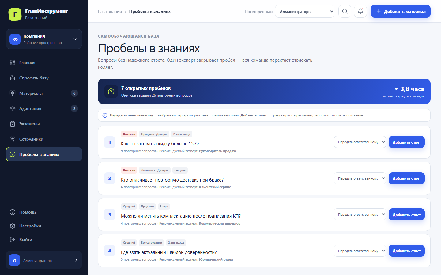Click the 'Логистика · Дилеры' tag

pyautogui.click(x=155, y=170)
